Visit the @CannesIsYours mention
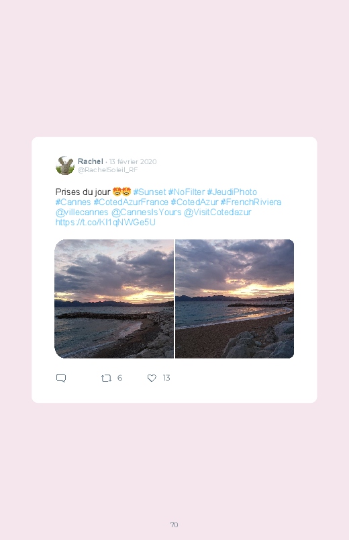 [146, 212]
